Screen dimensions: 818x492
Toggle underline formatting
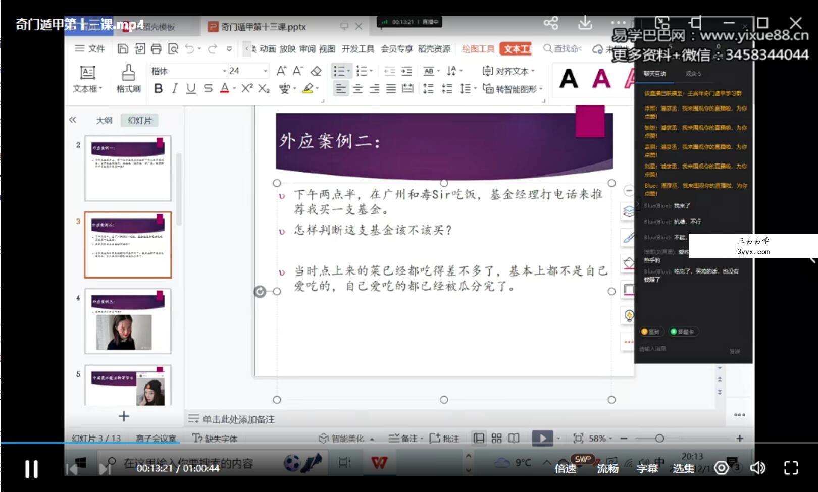tap(191, 89)
